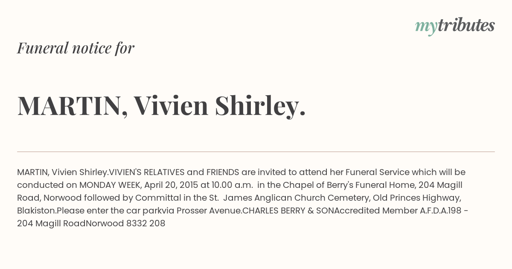This screenshot has width=512, height=269.
Task: Select the phone number "8332 208"
Action: [x=146, y=224]
